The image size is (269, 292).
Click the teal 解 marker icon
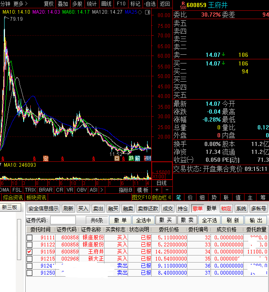pos(137,158)
